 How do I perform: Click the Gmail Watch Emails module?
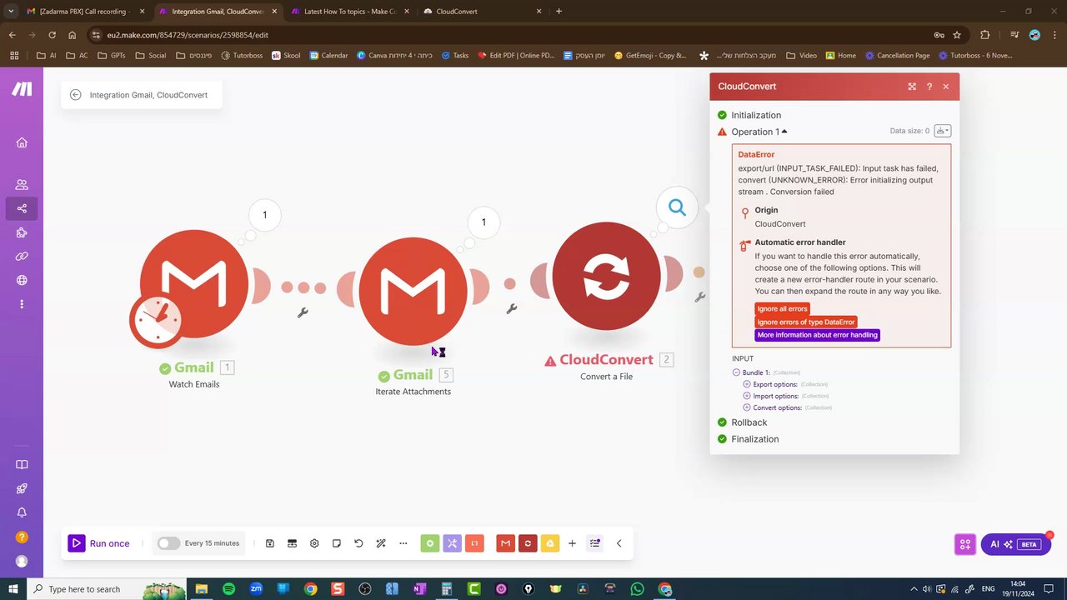194,284
